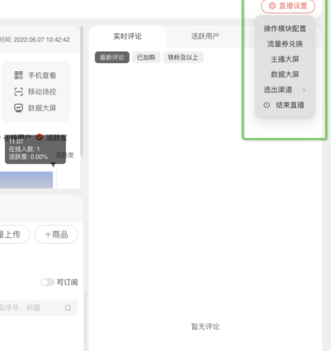Click the QR code icon beside 手机查看
Screen dimensions: 331x351
click(18, 75)
